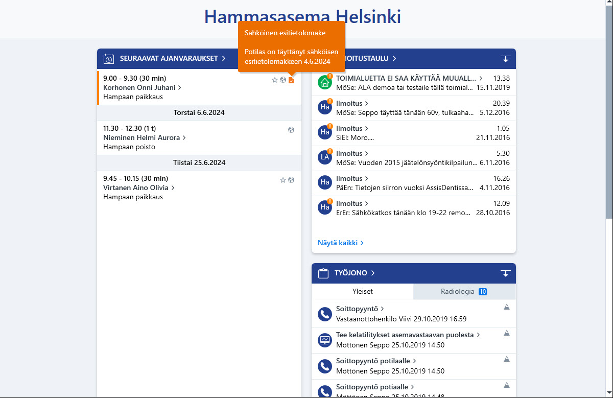Toggle star icon on Virtanen Aino Olivia appointment
Viewport: 613px width, 398px height.
point(283,180)
